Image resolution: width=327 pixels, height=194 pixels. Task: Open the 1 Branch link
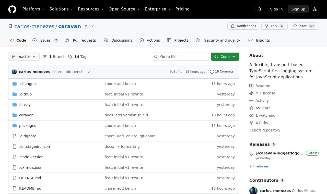tap(54, 57)
